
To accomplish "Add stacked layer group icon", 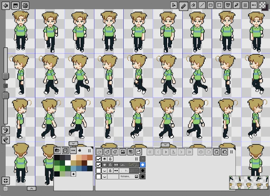I will (x=115, y=152).
